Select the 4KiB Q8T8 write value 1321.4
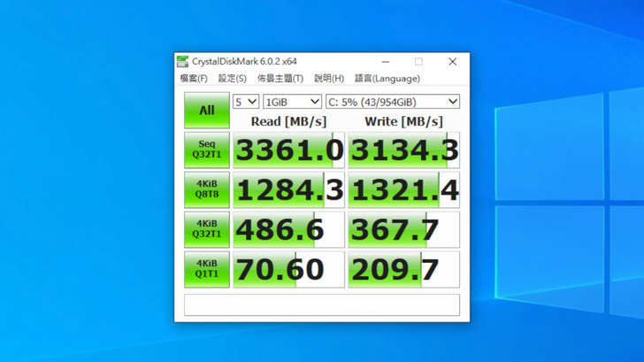Image resolution: width=644 pixels, height=362 pixels. pos(403,189)
